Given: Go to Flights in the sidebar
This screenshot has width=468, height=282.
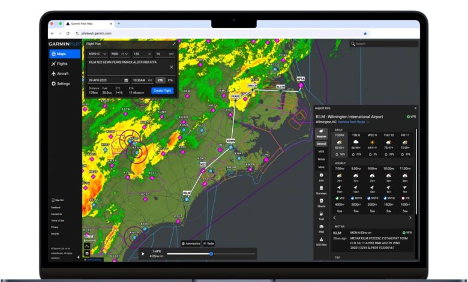Looking at the screenshot, I should pyautogui.click(x=62, y=63).
